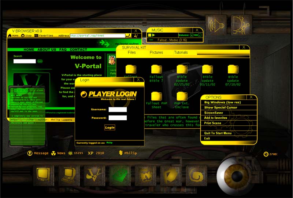Screen dimensions: 293x198
Task: Switch to the Pictures tab in Survival Kit
Action: pyautogui.click(x=156, y=52)
